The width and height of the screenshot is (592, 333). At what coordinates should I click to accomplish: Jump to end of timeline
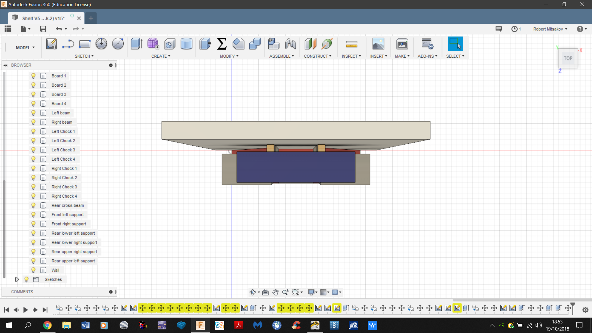pos(45,310)
